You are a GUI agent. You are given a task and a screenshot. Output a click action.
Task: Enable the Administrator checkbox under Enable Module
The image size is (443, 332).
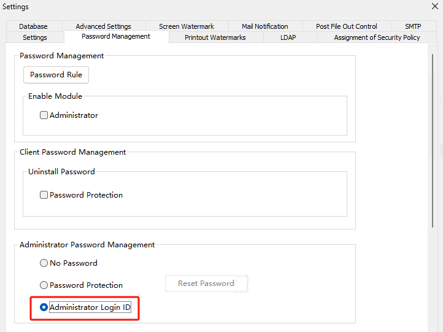[x=44, y=115]
